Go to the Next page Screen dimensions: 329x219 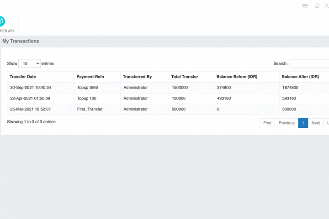[x=316, y=123]
